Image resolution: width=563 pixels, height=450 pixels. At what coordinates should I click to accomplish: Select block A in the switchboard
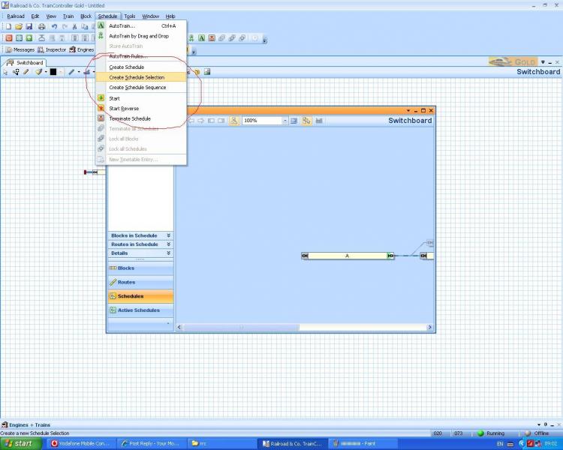pos(348,256)
